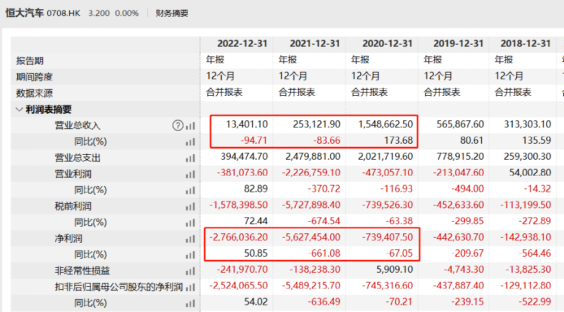
Task: Click chart icon for 同比(%) under 净利润
Action: coord(190,254)
